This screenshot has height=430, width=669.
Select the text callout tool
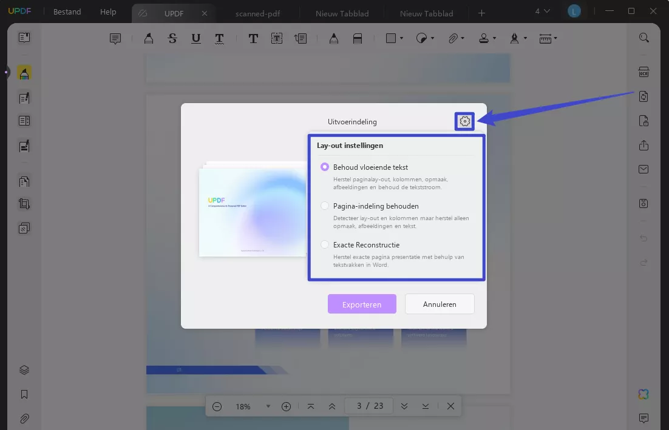(x=301, y=39)
